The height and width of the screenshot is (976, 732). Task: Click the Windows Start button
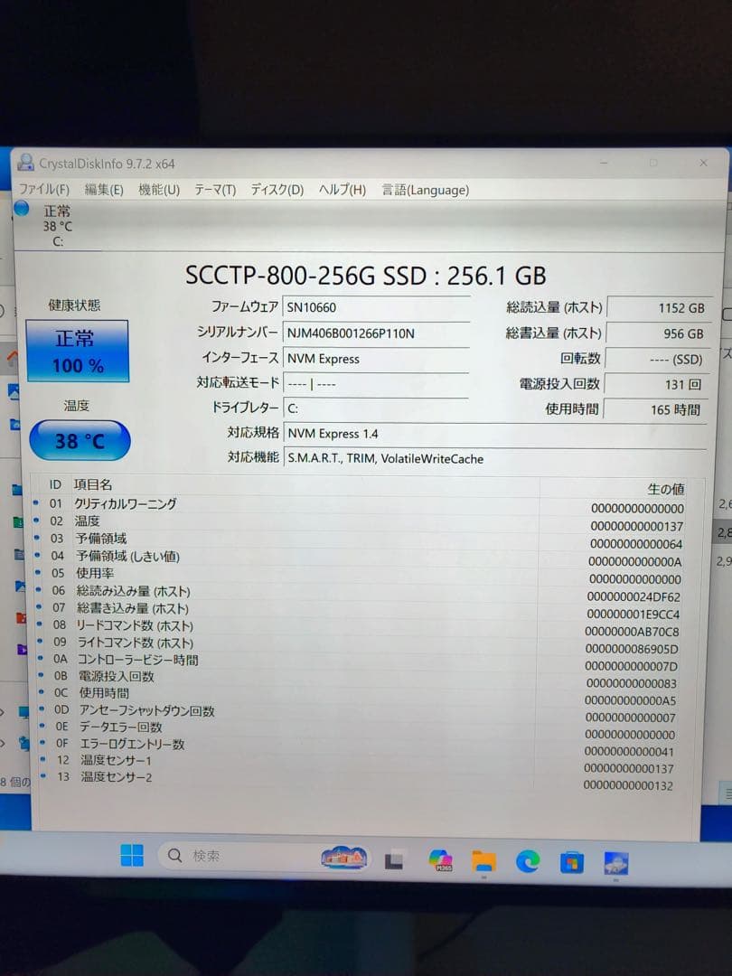[x=133, y=854]
